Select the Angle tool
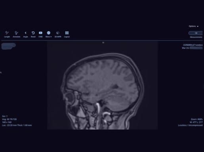The width and height of the screenshot is (204, 152). tap(26, 34)
